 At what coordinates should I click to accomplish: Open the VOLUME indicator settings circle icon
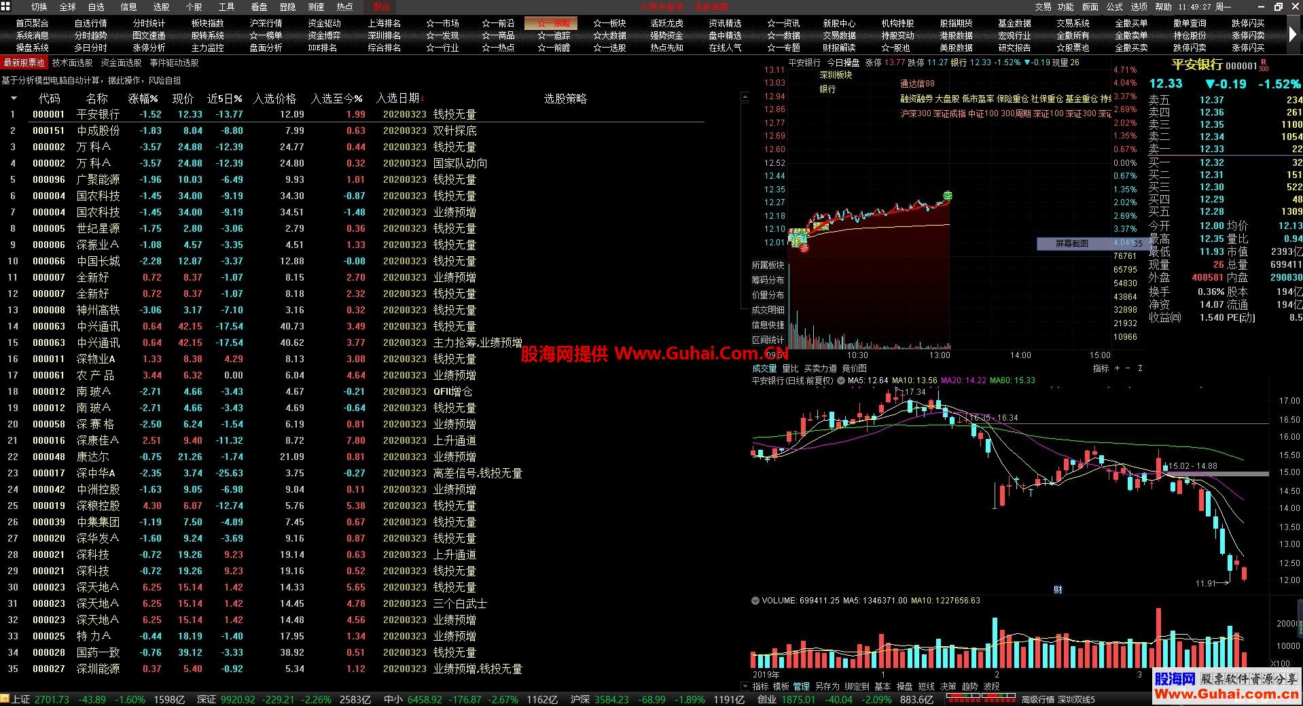pos(755,601)
